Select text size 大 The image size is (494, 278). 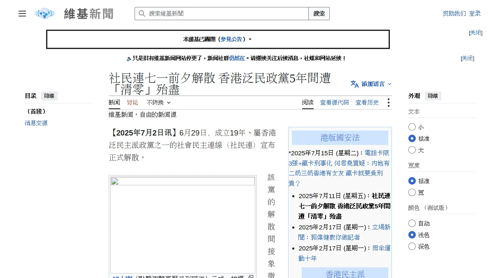(412, 150)
